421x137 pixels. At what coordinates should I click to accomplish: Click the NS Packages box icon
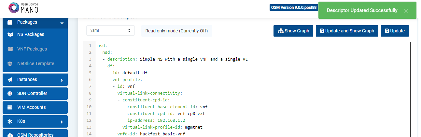10,35
